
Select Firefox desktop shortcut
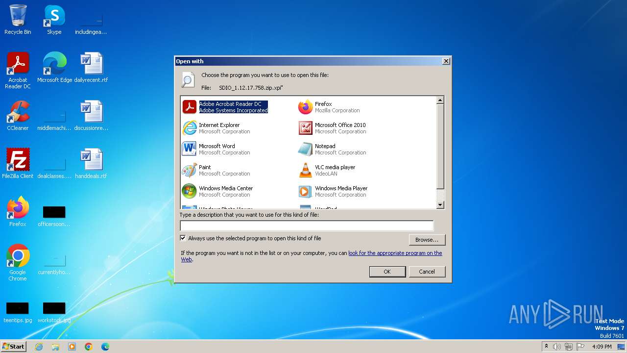pos(18,212)
